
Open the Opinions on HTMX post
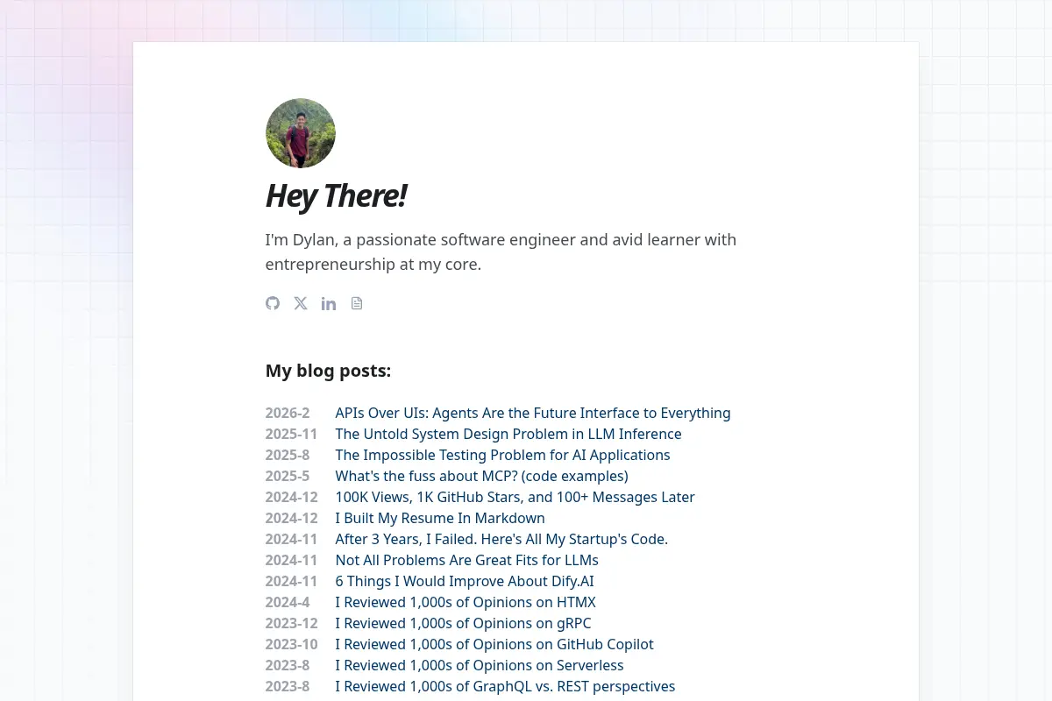tap(466, 602)
